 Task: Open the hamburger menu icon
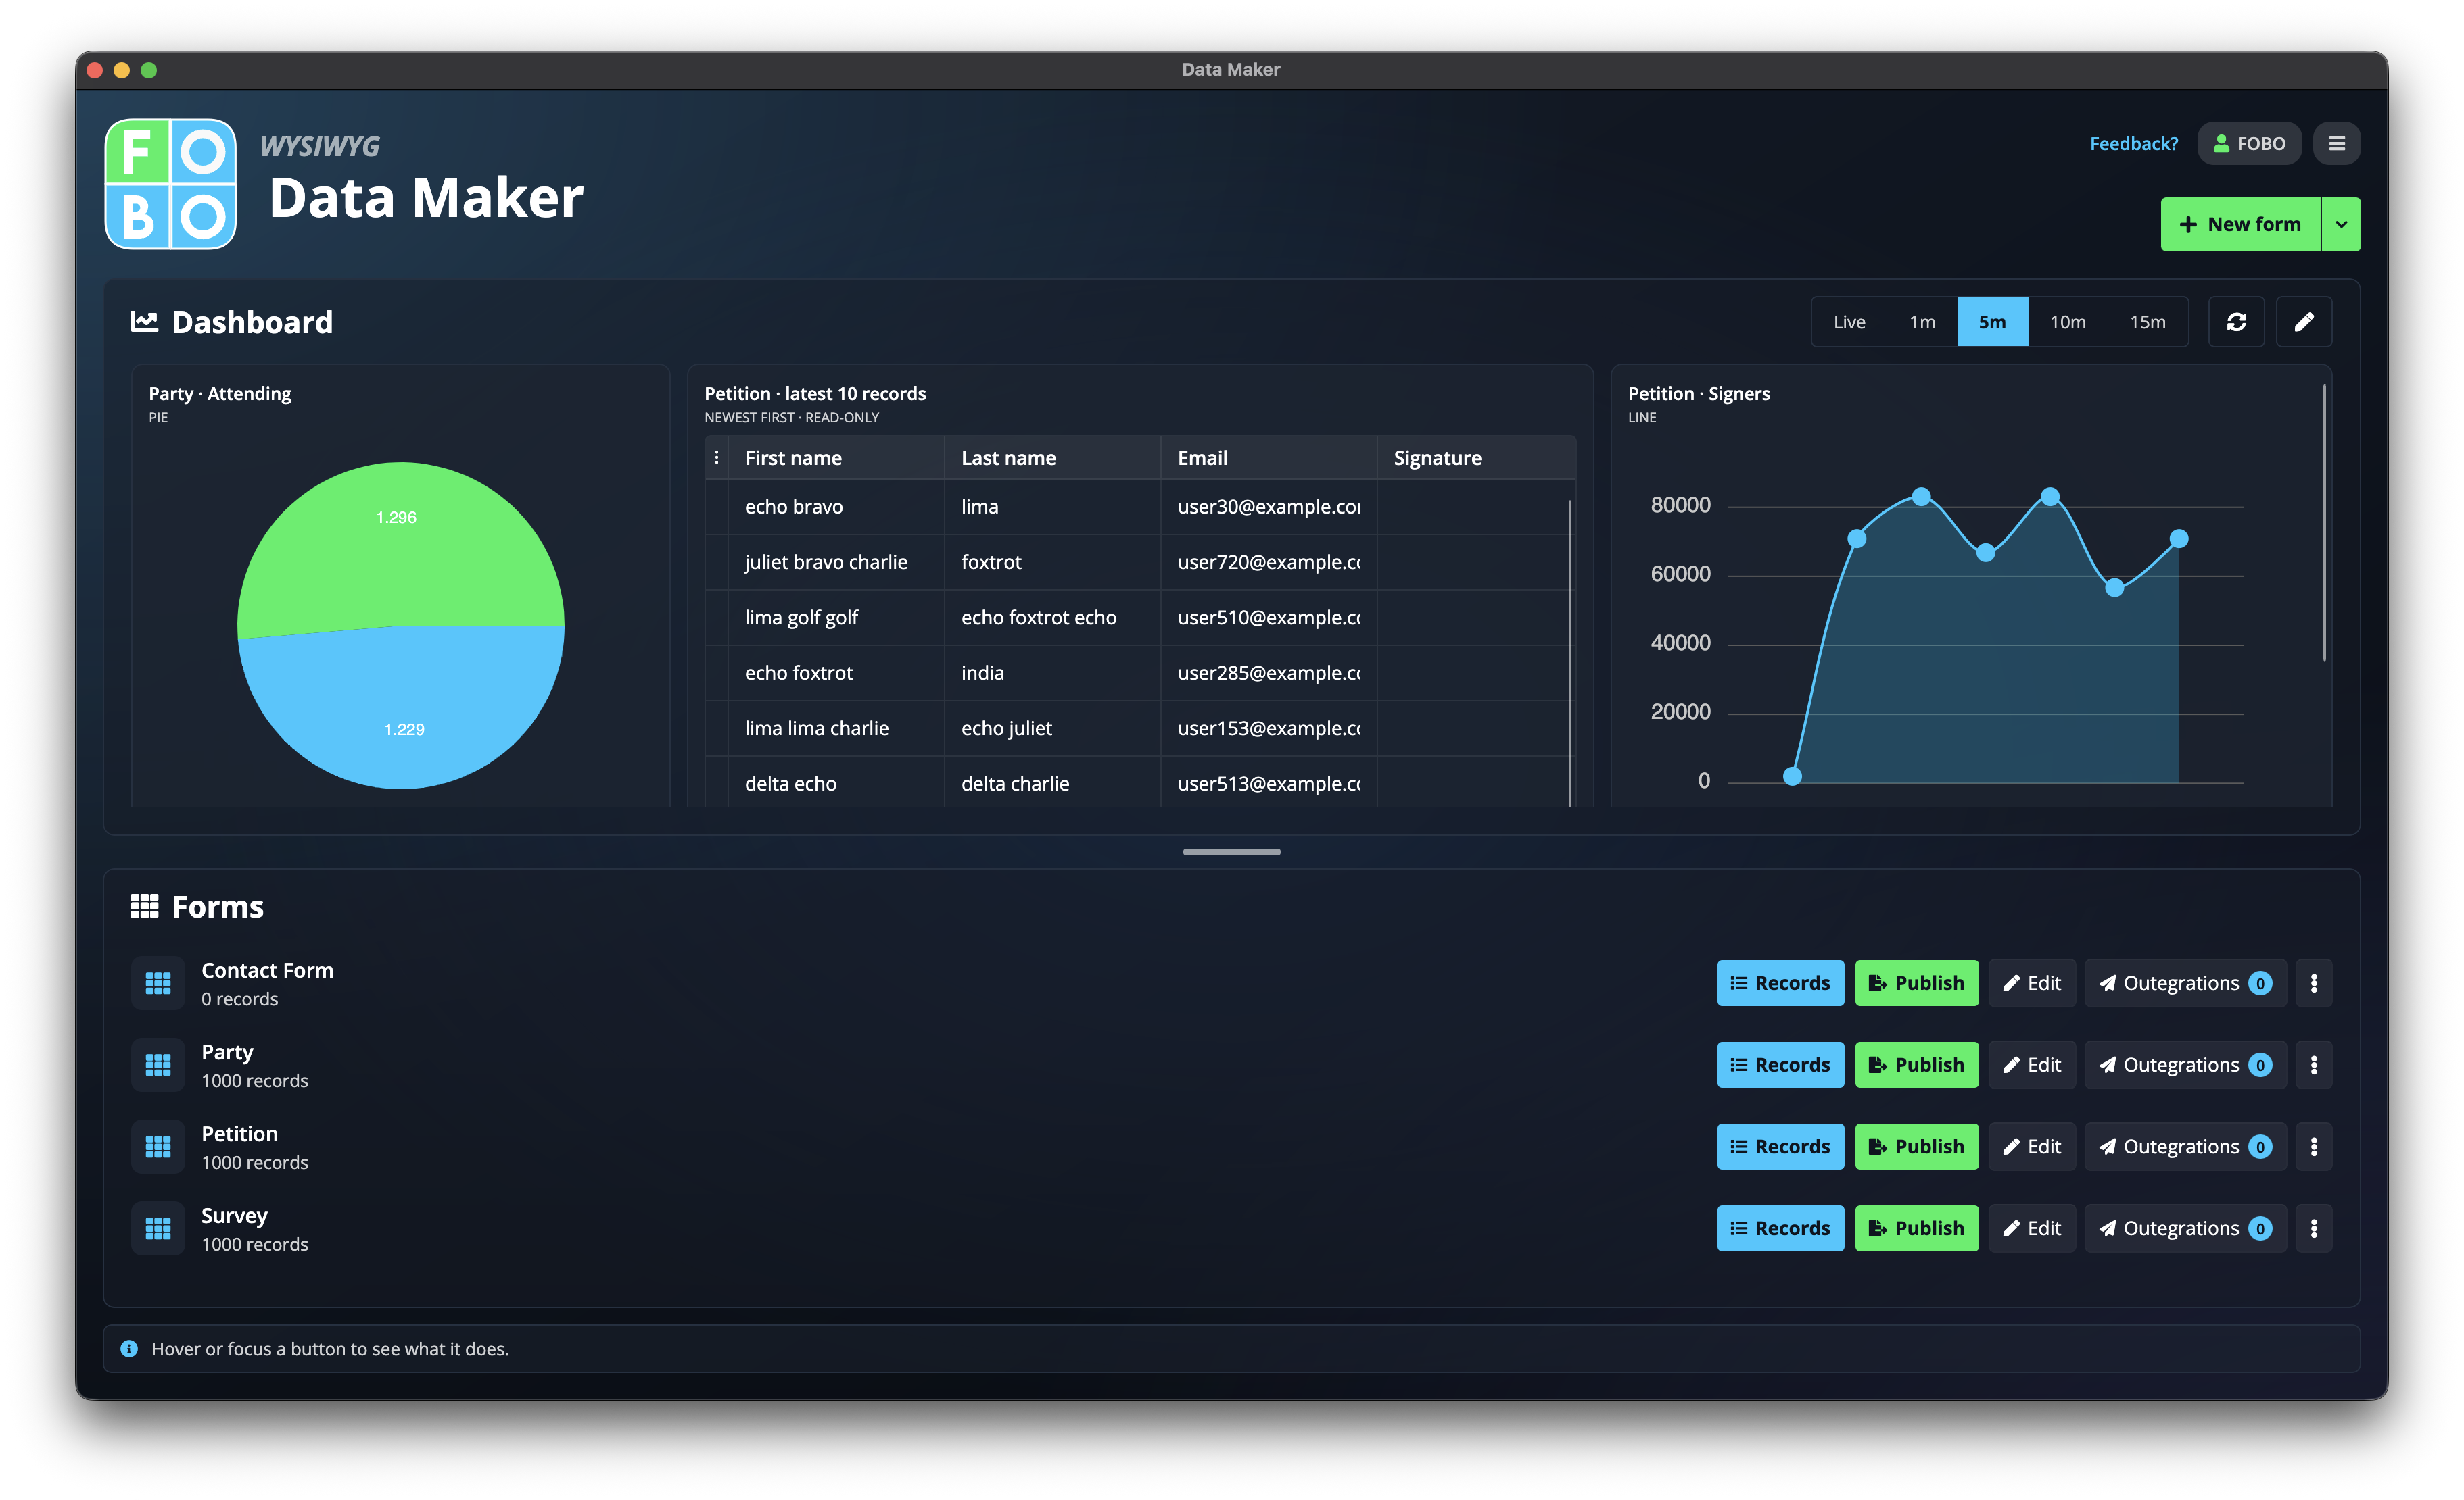[x=2336, y=143]
